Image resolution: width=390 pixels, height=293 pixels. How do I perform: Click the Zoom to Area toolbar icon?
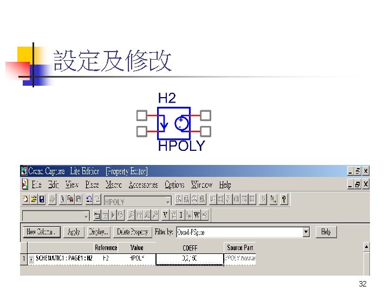[194, 199]
